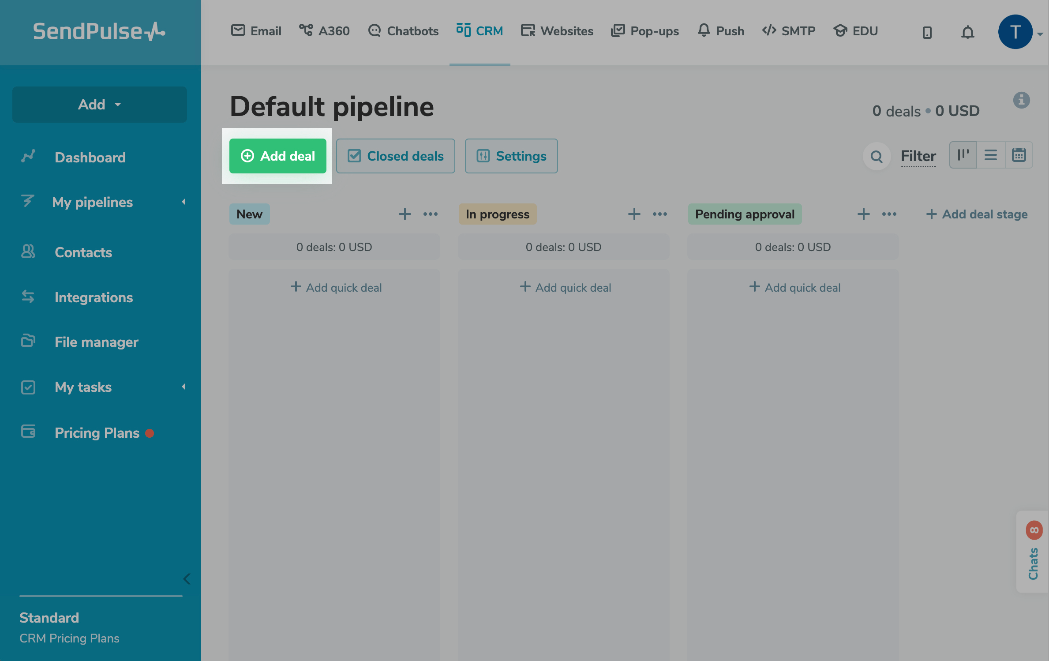Expand My tasks submenu
1049x661 pixels.
tap(184, 387)
